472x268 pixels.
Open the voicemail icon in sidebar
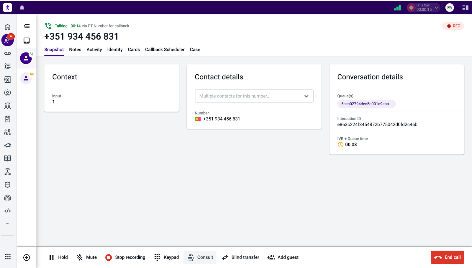tap(8, 53)
